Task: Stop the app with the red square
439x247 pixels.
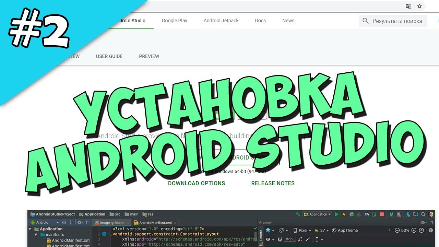Action: [x=382, y=214]
